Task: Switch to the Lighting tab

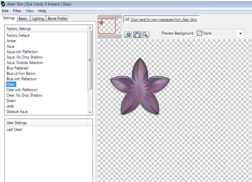Action: click(38, 19)
